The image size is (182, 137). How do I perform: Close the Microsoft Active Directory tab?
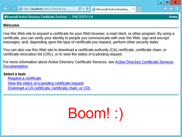tap(133, 9)
